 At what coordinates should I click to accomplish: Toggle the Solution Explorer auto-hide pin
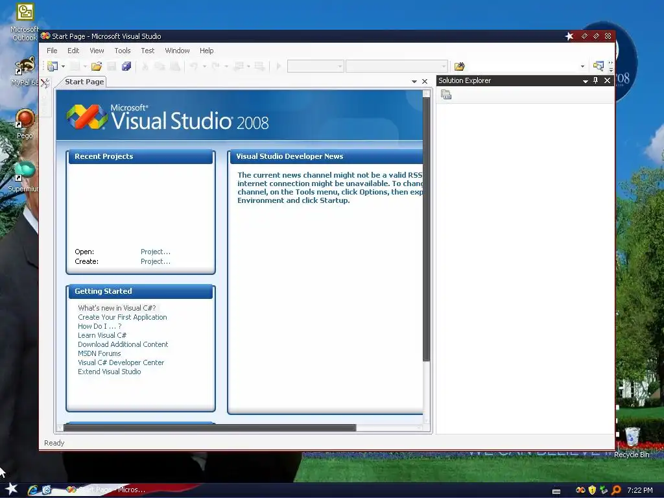coord(596,80)
